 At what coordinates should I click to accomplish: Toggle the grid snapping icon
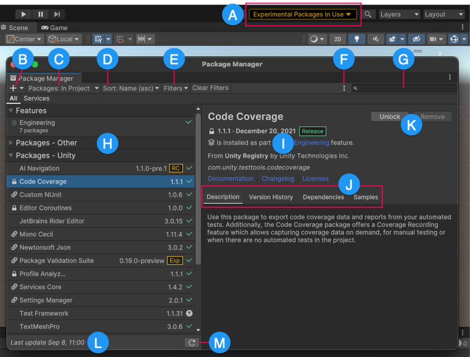click(98, 39)
